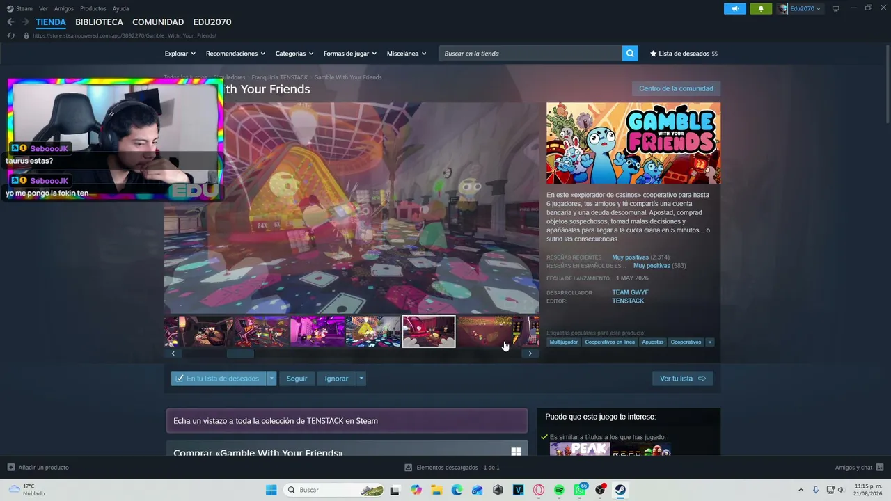
Task: Click the 'Buscar en la tienda' search field
Action: (530, 54)
